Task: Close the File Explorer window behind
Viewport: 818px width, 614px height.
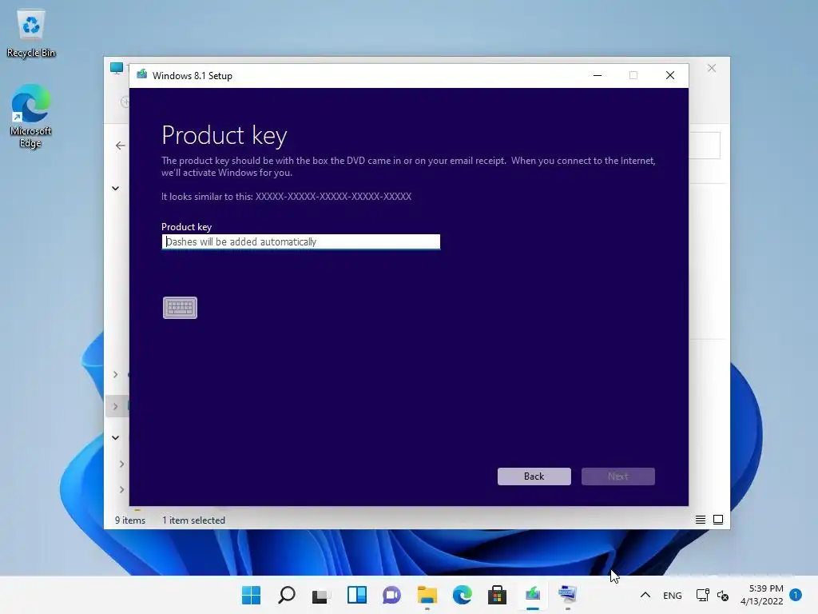Action: [x=712, y=69]
